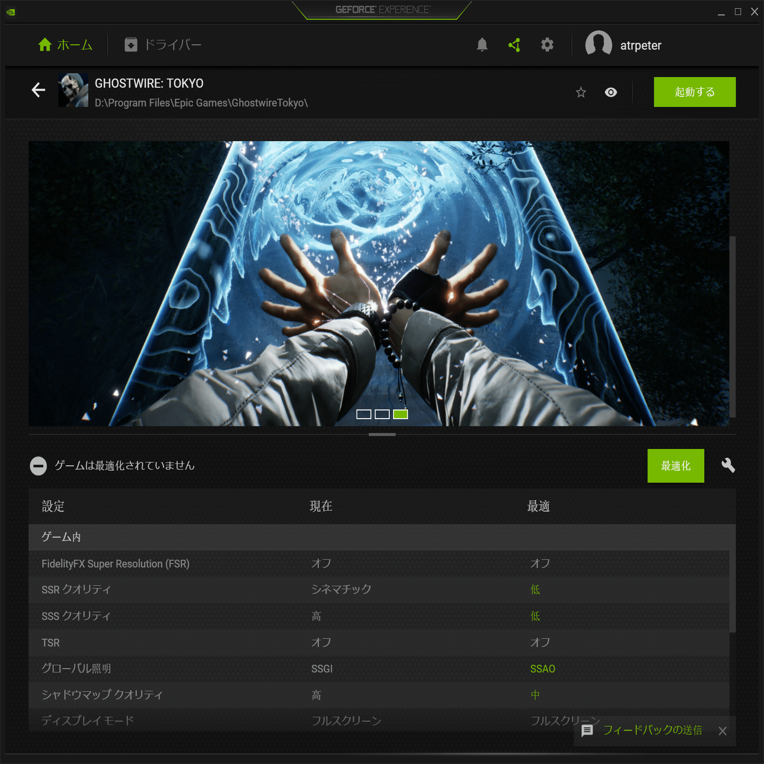Image resolution: width=764 pixels, height=764 pixels.
Task: Click the atrpeter username
Action: [641, 45]
